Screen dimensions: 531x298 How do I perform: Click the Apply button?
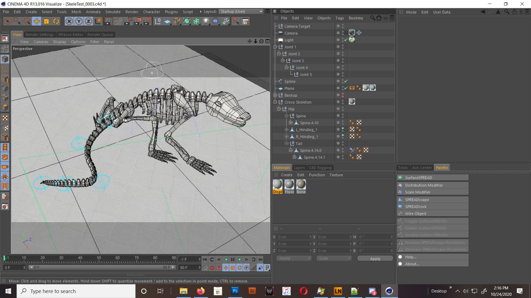coord(375,259)
